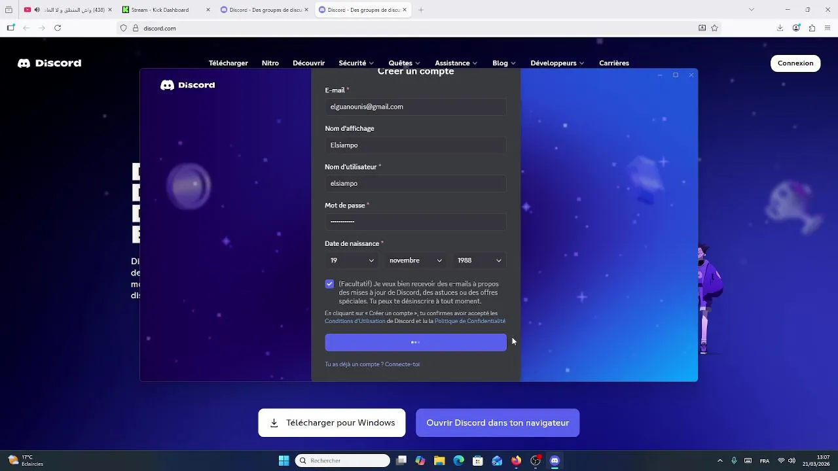Mute the YouTube tab speaker icon
838x471 pixels.
coord(37,10)
